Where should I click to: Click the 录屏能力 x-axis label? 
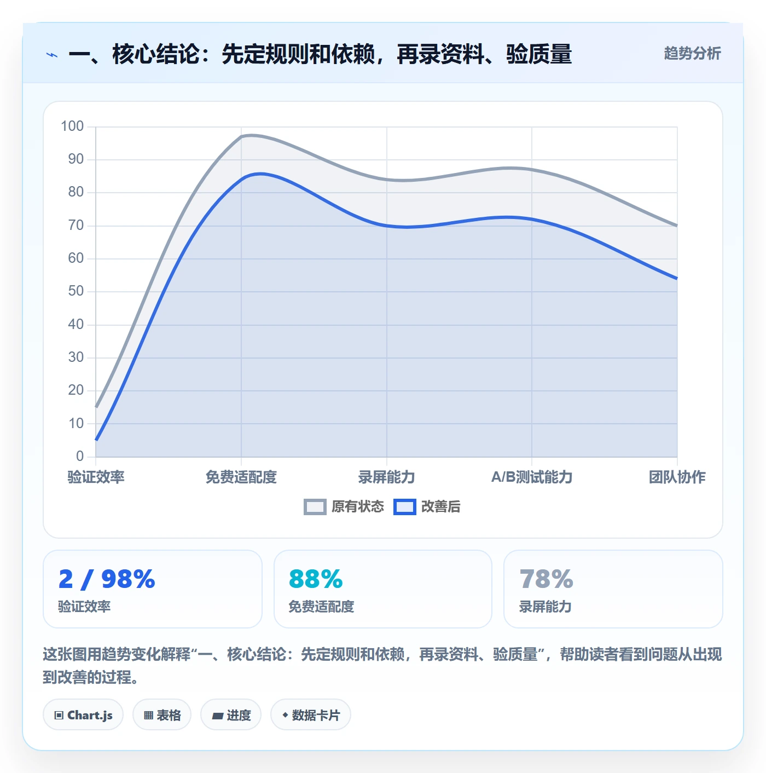(x=387, y=477)
